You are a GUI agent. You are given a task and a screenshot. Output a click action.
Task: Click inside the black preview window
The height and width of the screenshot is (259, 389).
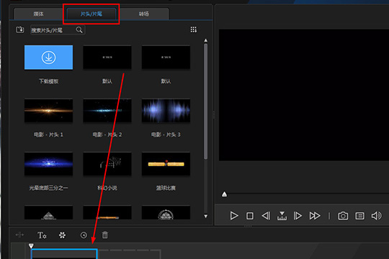pos(304,95)
